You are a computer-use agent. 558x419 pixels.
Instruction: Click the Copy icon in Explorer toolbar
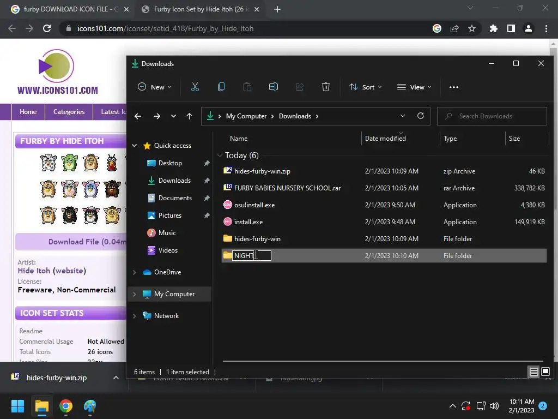(221, 87)
